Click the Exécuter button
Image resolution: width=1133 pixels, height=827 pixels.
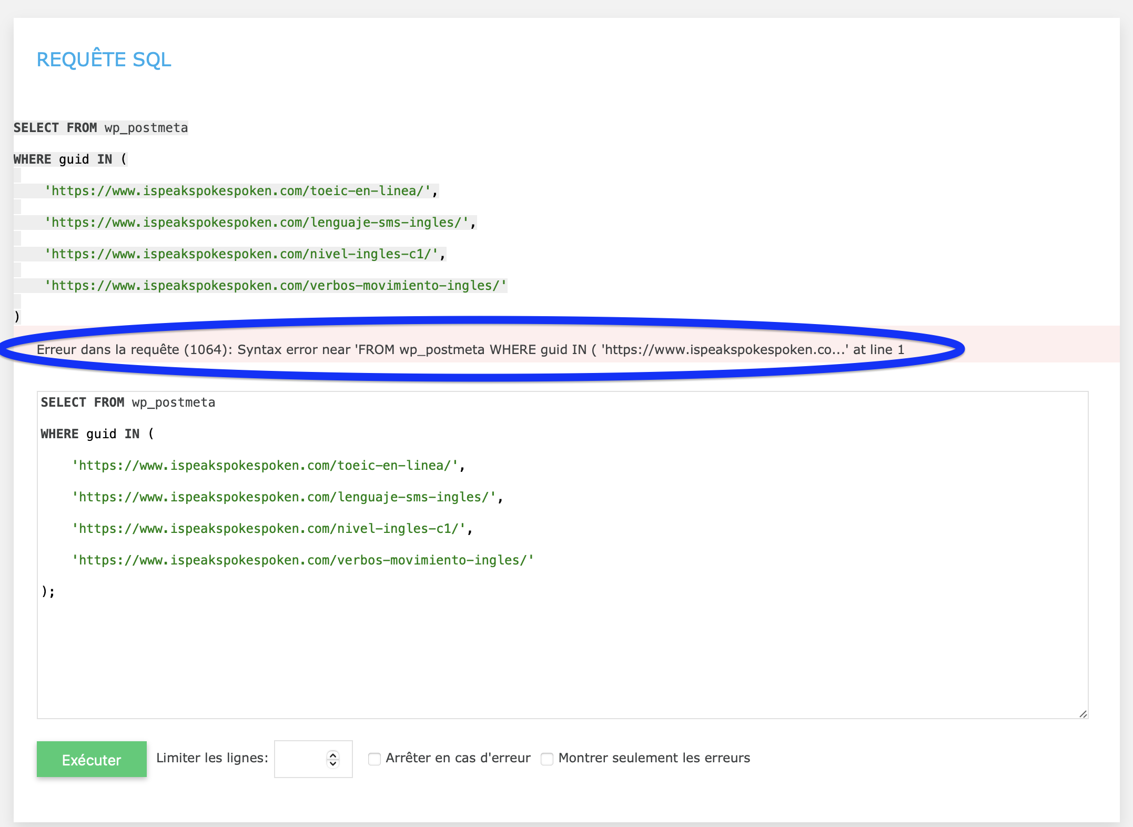click(x=92, y=759)
